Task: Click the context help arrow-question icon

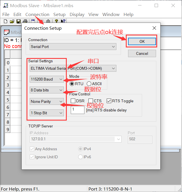Action: (x=63, y=21)
